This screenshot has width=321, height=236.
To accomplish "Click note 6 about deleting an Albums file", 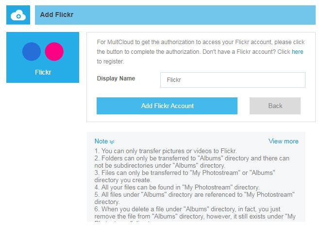I will tap(194, 212).
